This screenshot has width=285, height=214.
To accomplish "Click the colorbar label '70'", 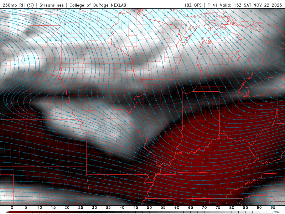I will point(204,208).
